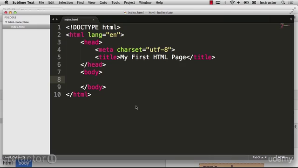
Task: Click the lang="en" attribute
Action: (x=104, y=35)
